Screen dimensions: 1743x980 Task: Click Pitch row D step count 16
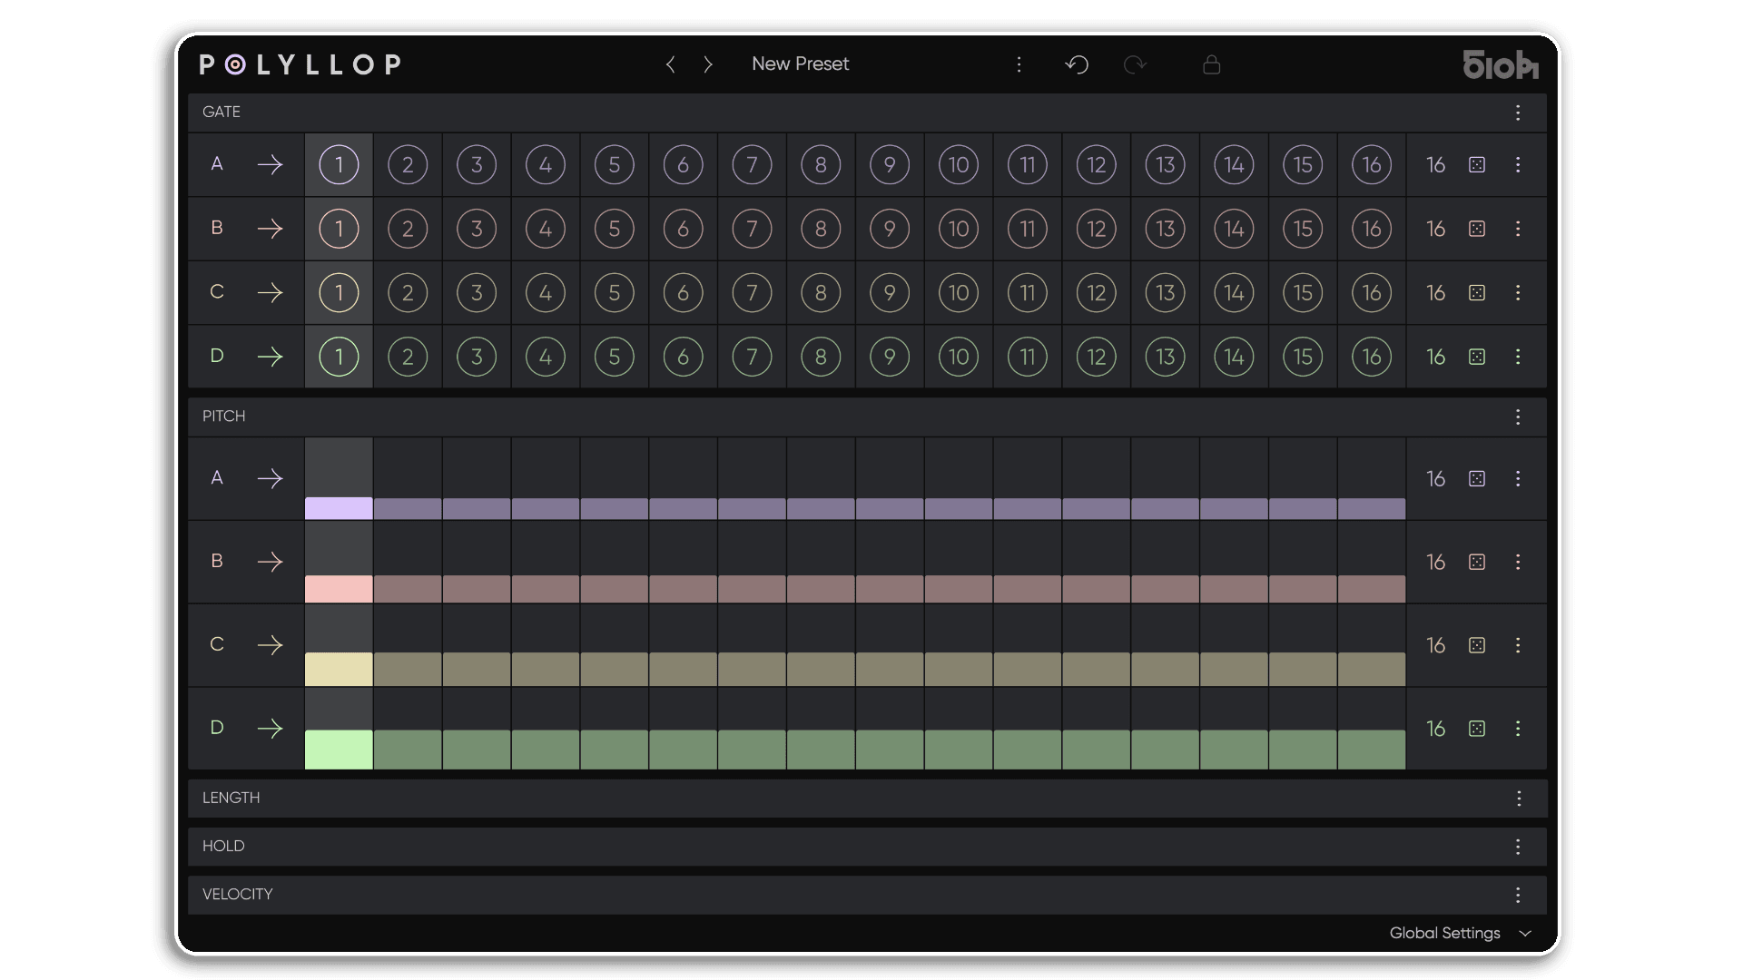coord(1435,729)
